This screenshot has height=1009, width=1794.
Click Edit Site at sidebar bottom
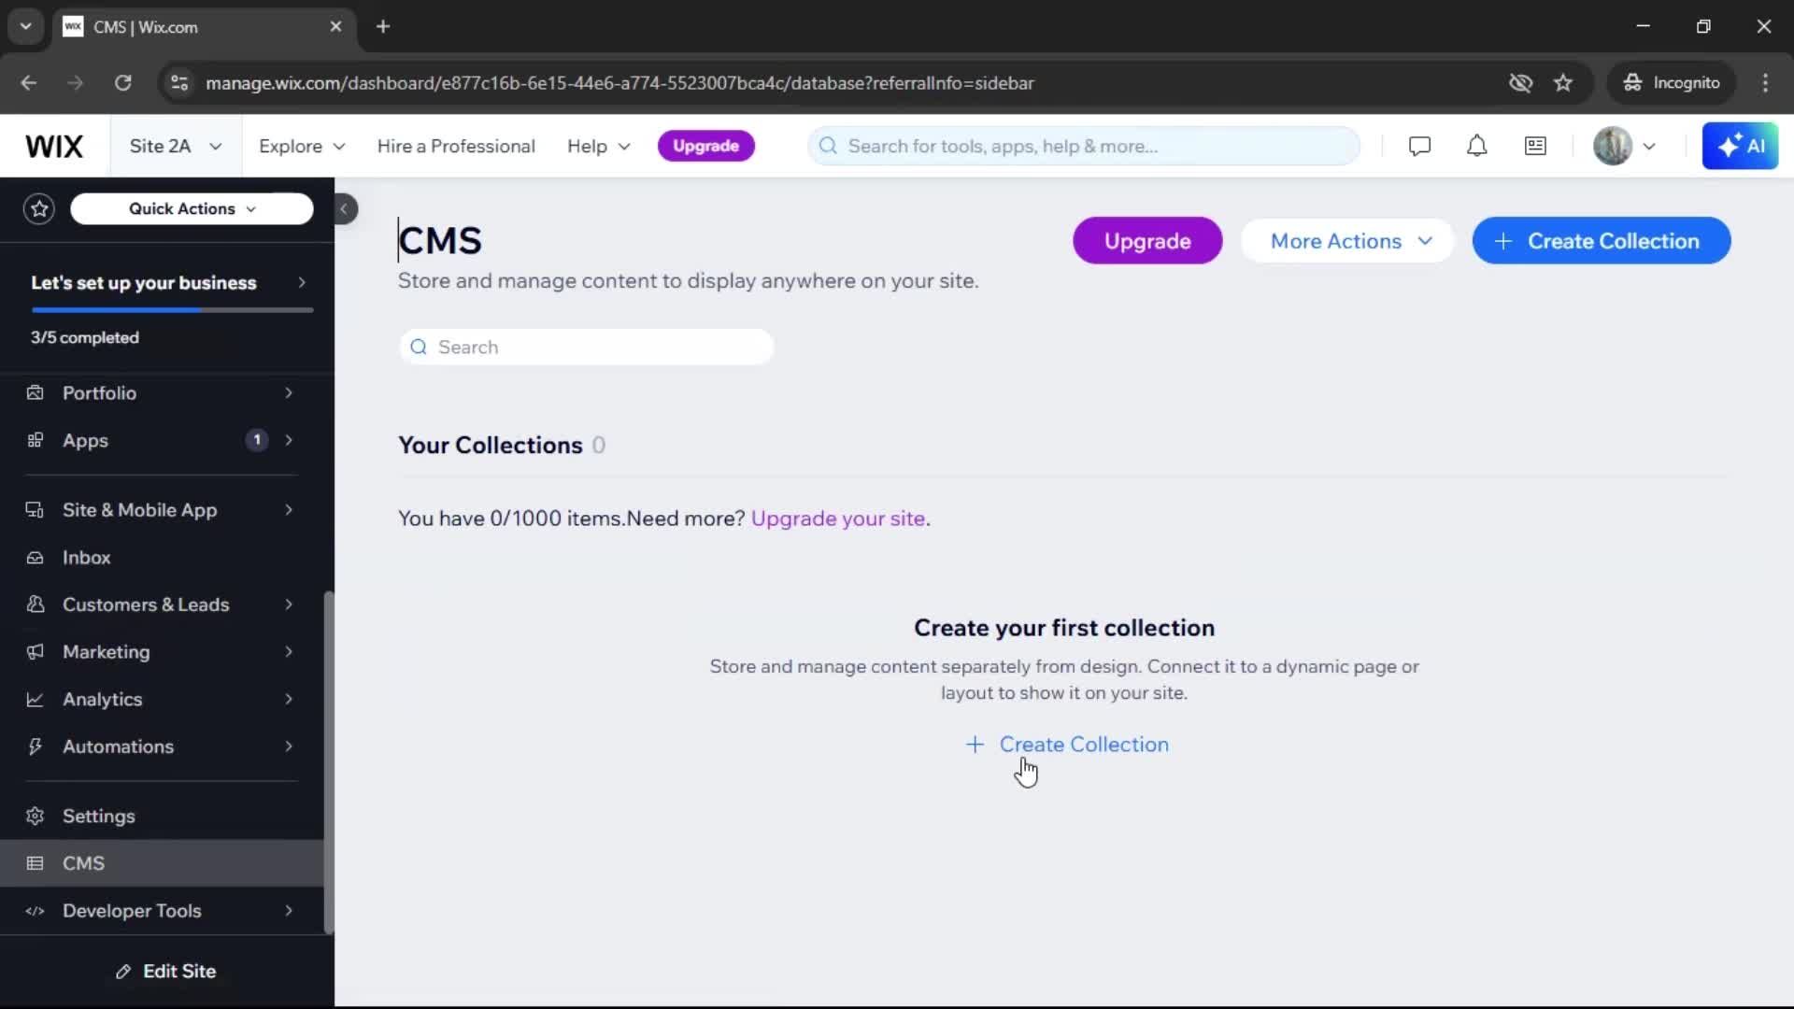point(166,972)
